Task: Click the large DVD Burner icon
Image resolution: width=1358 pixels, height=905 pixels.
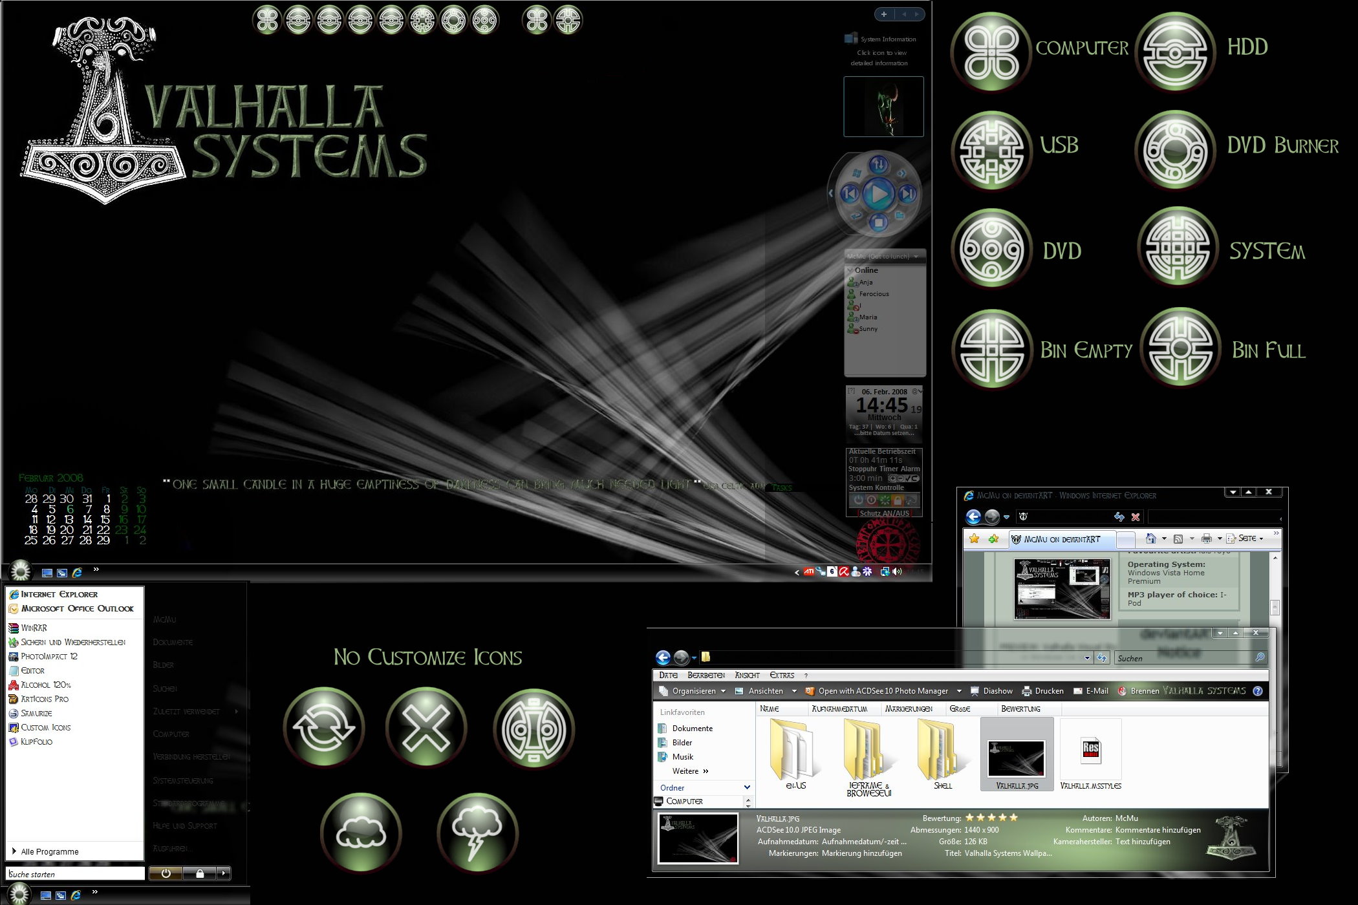Action: click(x=1175, y=150)
